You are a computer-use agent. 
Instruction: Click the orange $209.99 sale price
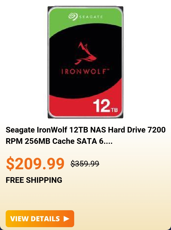pyautogui.click(x=35, y=163)
